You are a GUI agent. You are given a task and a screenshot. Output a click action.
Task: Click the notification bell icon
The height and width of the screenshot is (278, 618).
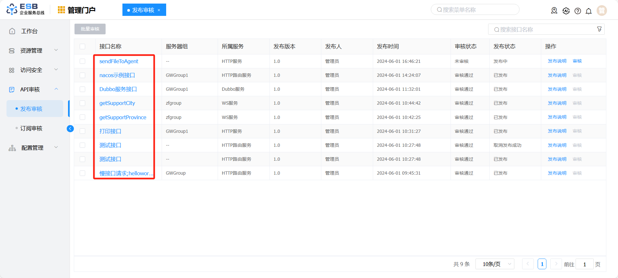pos(589,11)
